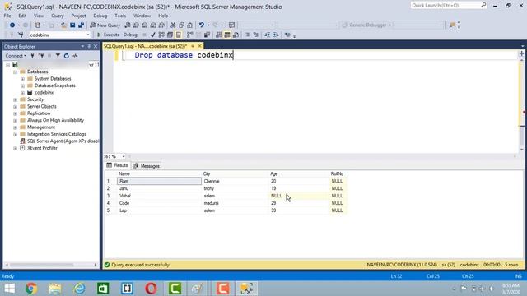Screen dimensions: 527x296
Task: Toggle Auto Hide pin on Object Explorer
Action: pyautogui.click(x=89, y=46)
